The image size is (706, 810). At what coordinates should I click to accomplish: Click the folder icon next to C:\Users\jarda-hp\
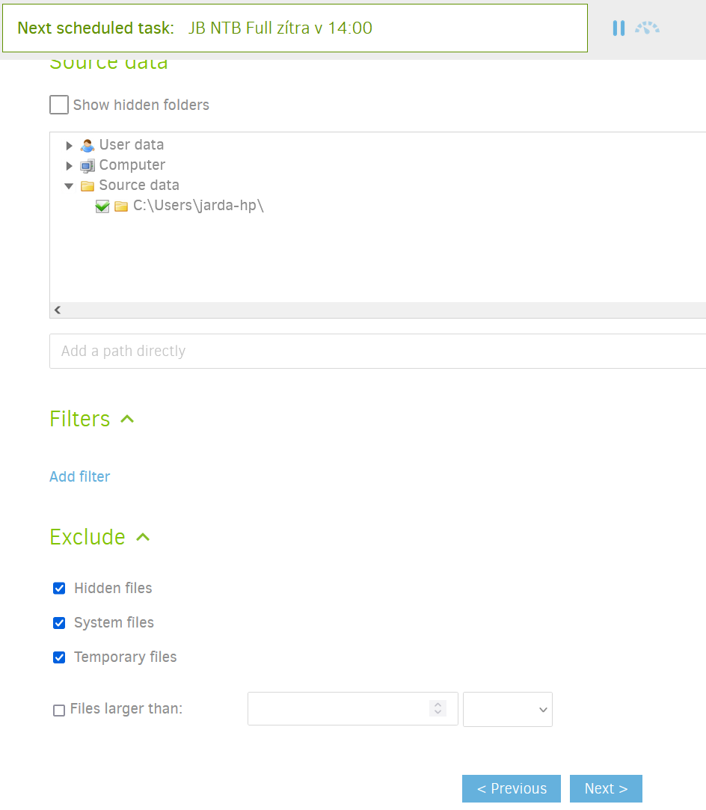point(120,206)
